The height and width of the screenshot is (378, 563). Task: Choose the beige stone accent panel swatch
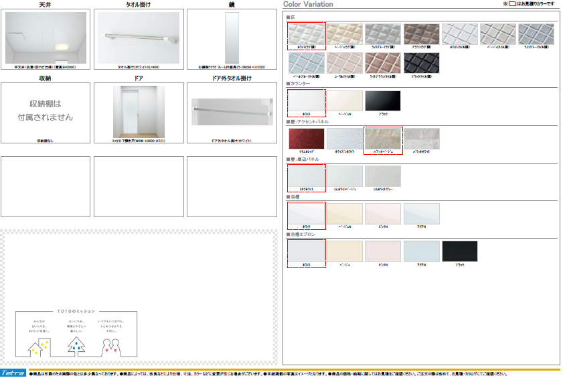point(383,139)
